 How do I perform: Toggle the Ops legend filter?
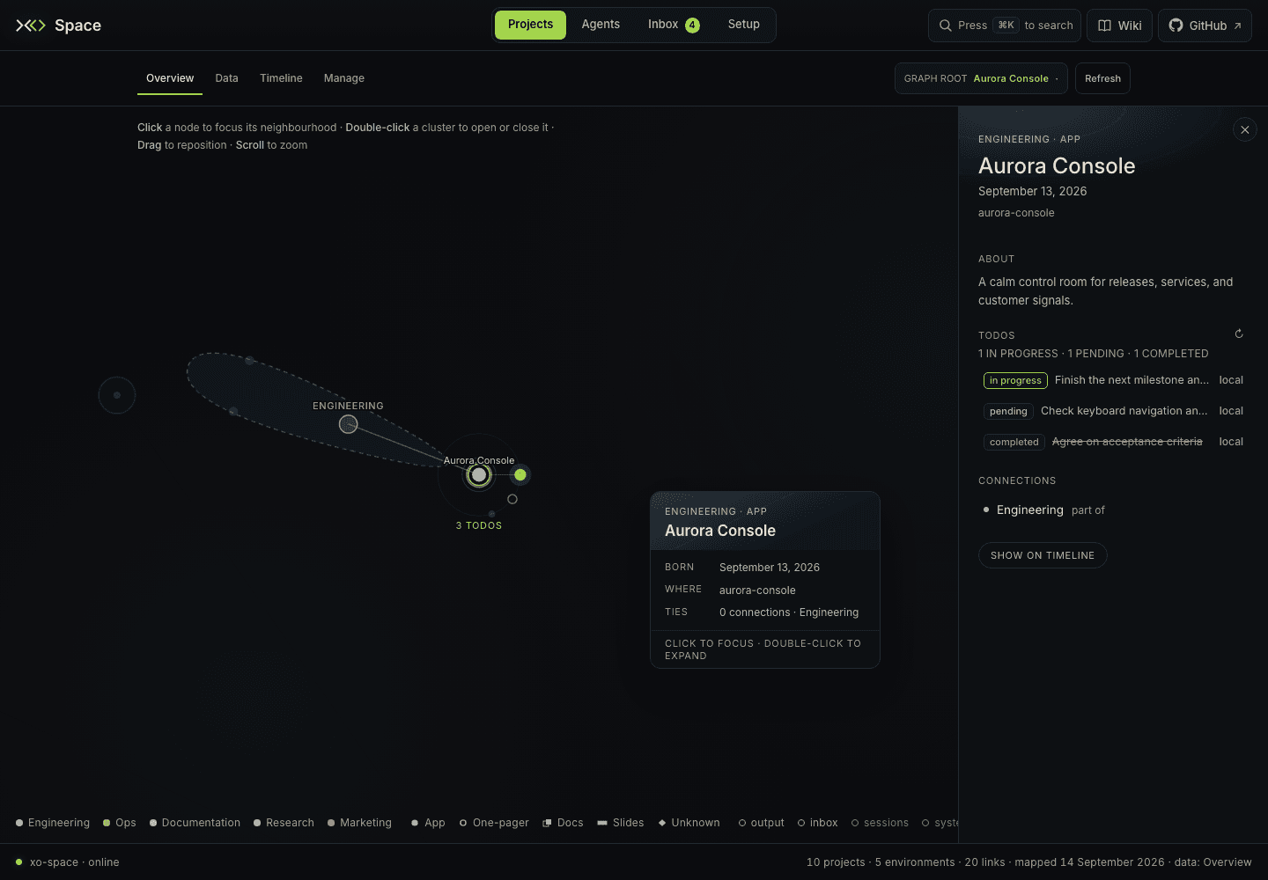[120, 823]
